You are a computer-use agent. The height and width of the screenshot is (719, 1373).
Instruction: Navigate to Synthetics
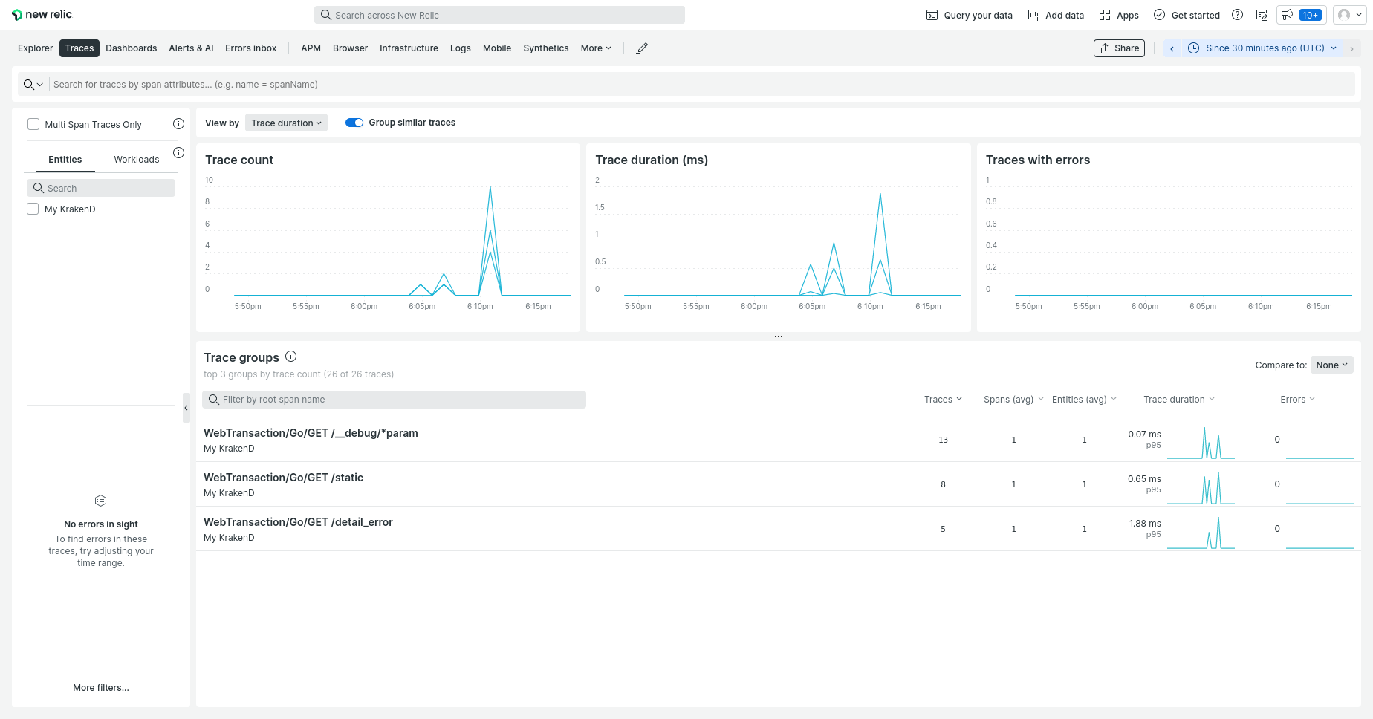[546, 48]
